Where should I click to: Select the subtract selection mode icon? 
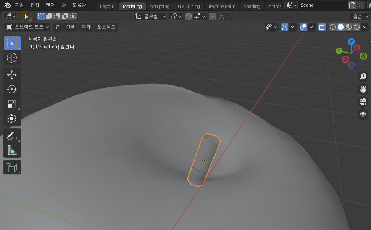point(57,16)
